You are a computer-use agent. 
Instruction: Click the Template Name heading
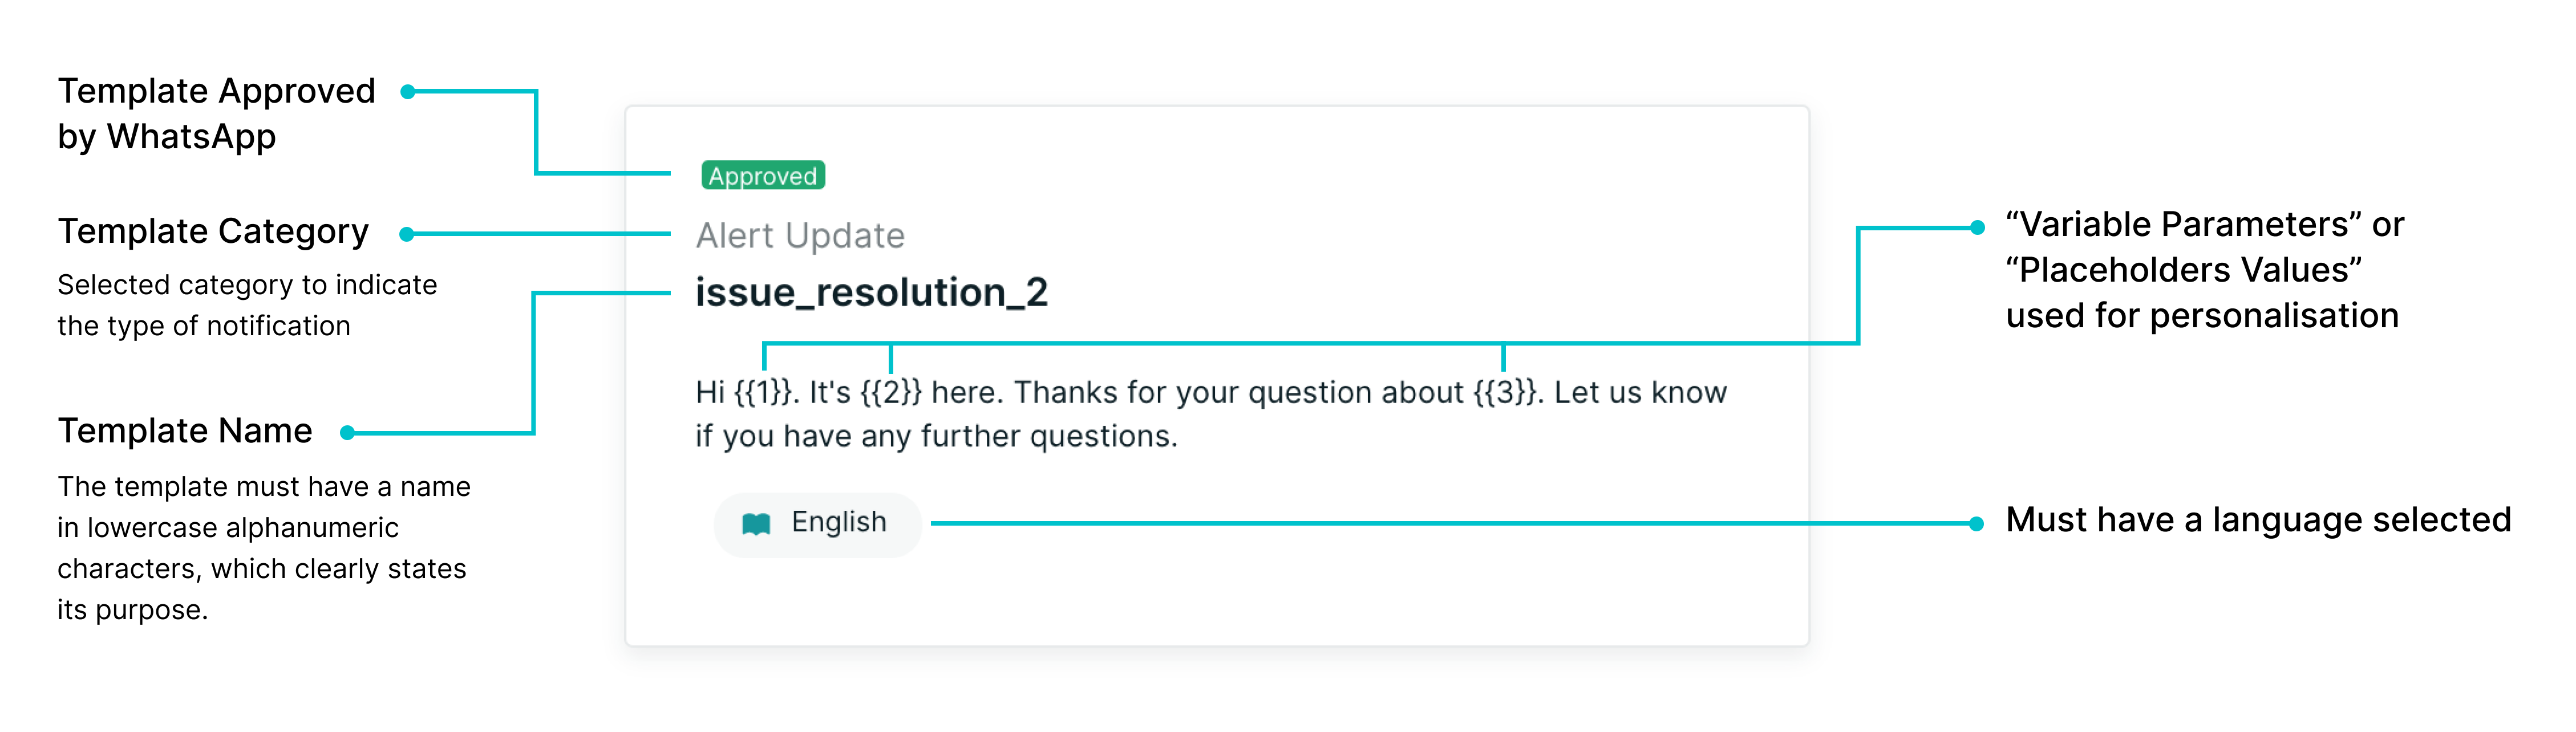click(x=185, y=431)
